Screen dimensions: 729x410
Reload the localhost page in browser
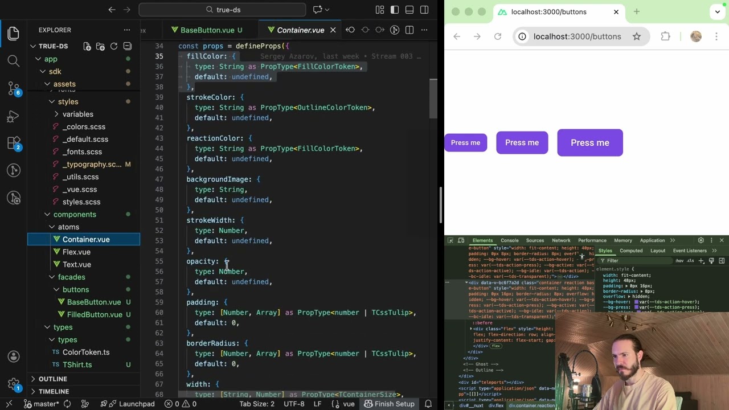click(498, 36)
